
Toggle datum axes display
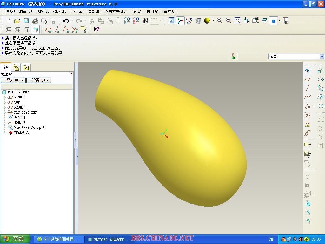coord(57,30)
